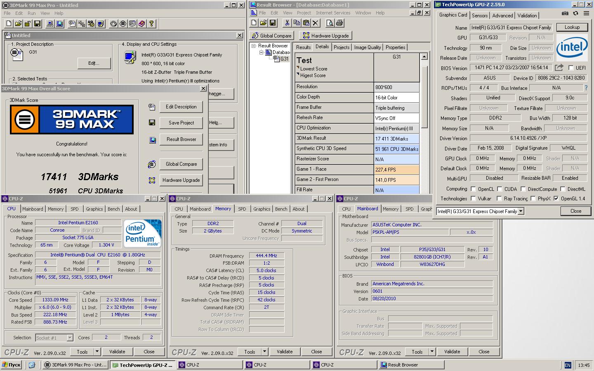Click the Open folder icon in 3DMark toolbar
This screenshot has width=594, height=371.
18,23
